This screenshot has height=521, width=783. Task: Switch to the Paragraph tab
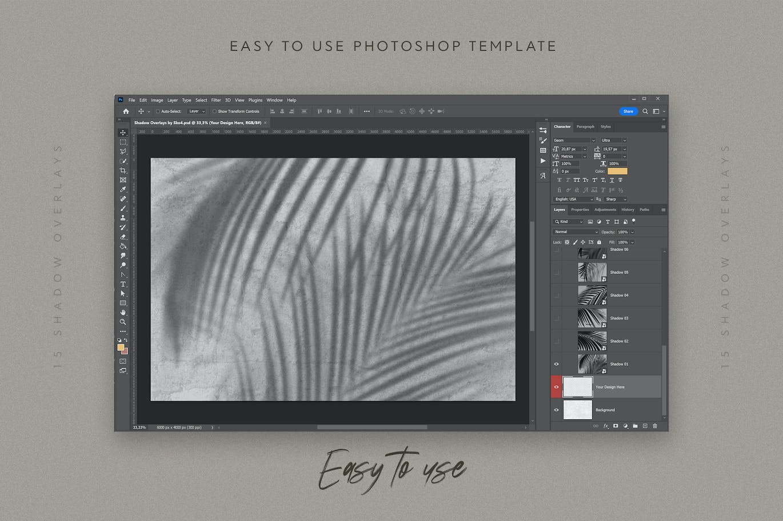(585, 127)
